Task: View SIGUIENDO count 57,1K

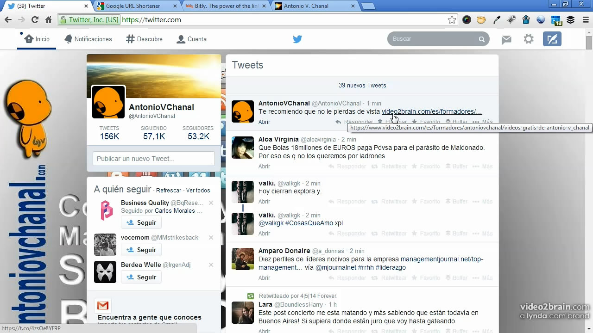Action: click(154, 133)
